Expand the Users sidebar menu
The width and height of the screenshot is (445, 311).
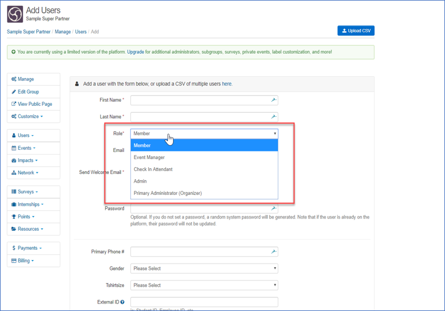[25, 135]
